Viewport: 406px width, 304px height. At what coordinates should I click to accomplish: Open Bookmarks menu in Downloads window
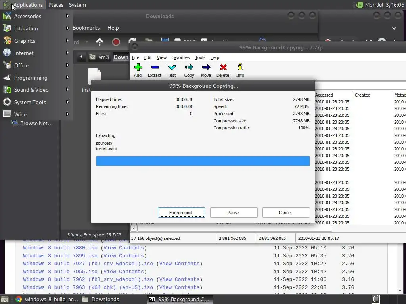tap(86, 28)
